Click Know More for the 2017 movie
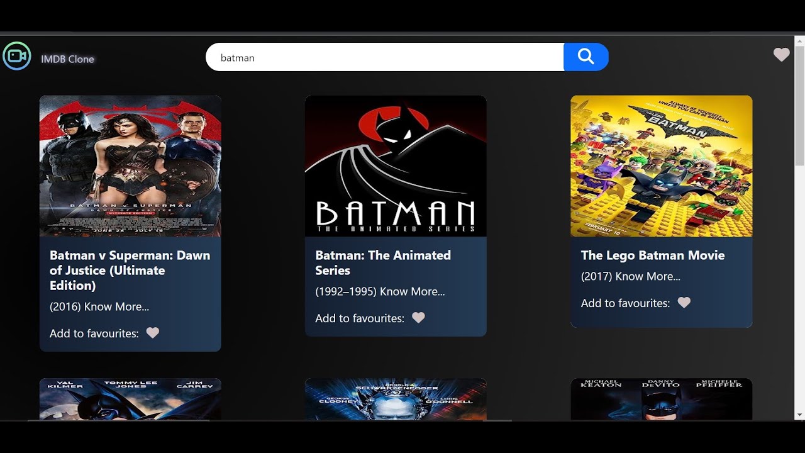The height and width of the screenshot is (453, 805). click(x=648, y=277)
